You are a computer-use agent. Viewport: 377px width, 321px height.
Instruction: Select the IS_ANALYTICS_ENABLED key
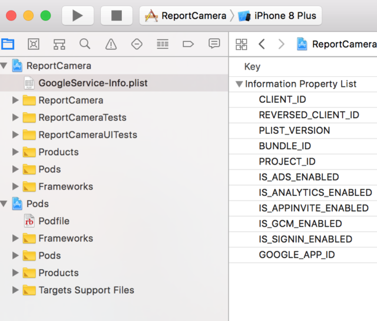pos(316,192)
